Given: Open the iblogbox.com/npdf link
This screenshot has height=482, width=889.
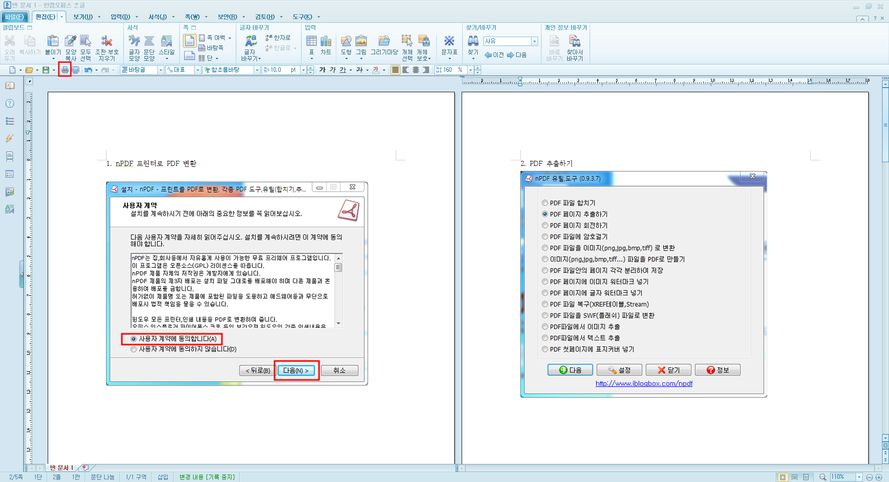Looking at the screenshot, I should coord(643,383).
